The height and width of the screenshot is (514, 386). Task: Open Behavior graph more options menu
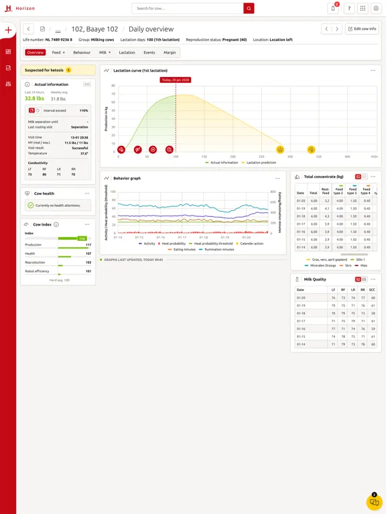[277, 178]
